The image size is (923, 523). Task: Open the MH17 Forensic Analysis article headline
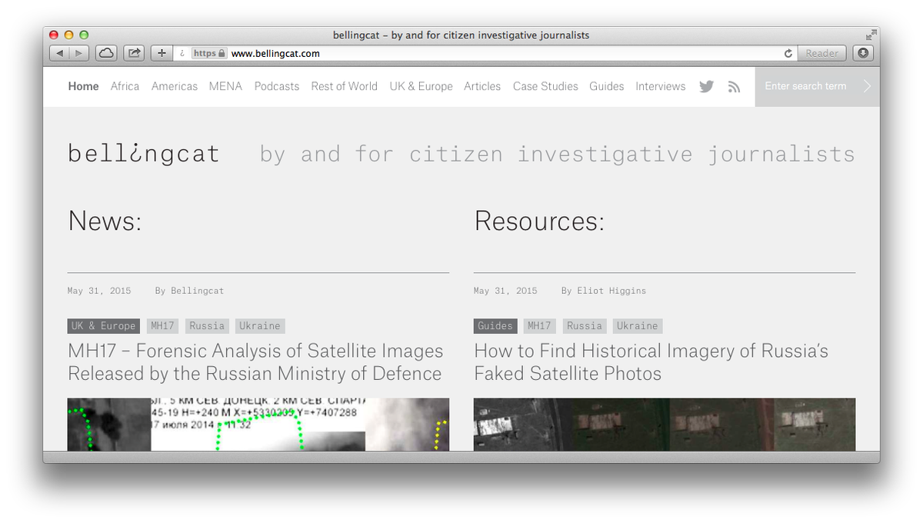coord(255,362)
